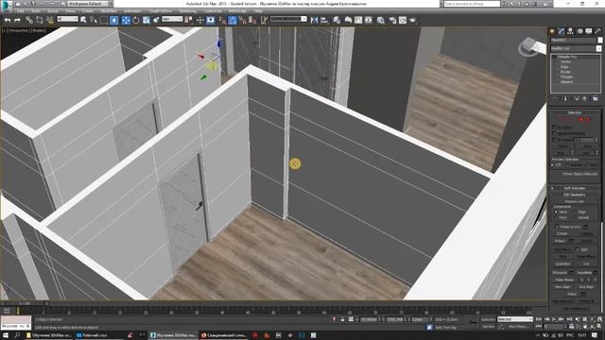
Task: Toggle the Percent Snap button
Action: (x=242, y=20)
